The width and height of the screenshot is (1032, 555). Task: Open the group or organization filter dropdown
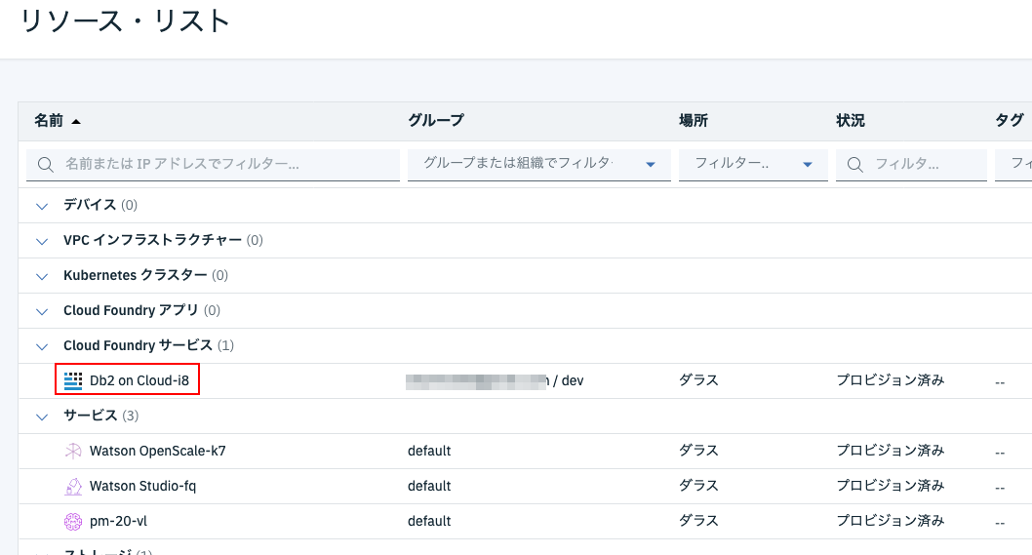539,164
